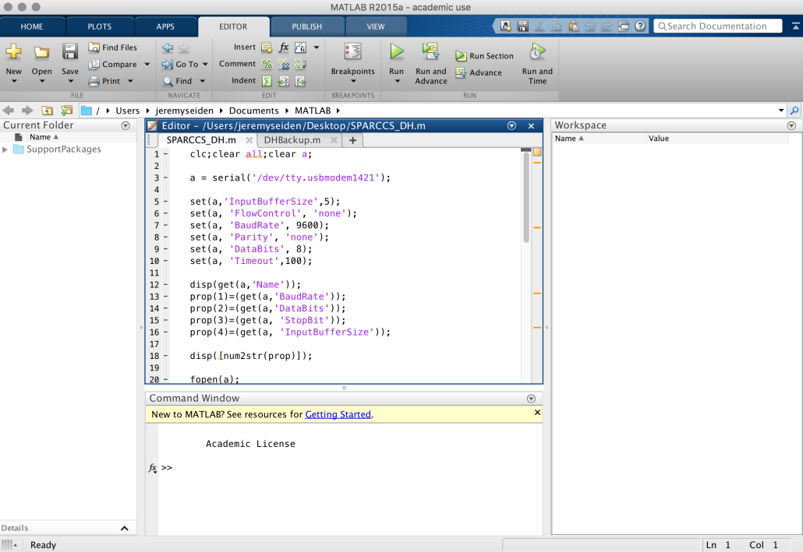This screenshot has width=803, height=552.
Task: Click the New file plus icon
Action: [x=14, y=51]
